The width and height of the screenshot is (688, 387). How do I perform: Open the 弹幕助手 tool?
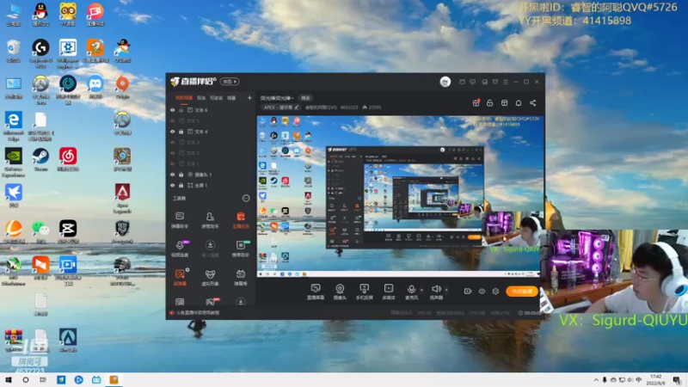coord(180,220)
